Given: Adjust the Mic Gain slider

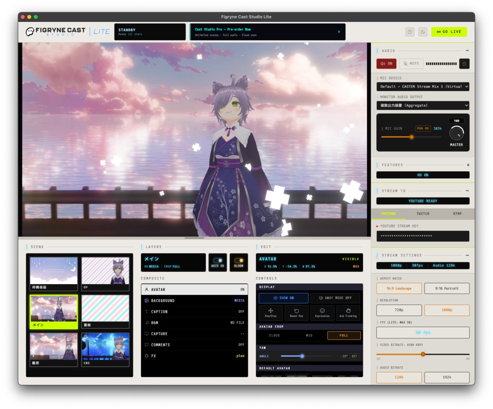Looking at the screenshot, I should (x=411, y=137).
